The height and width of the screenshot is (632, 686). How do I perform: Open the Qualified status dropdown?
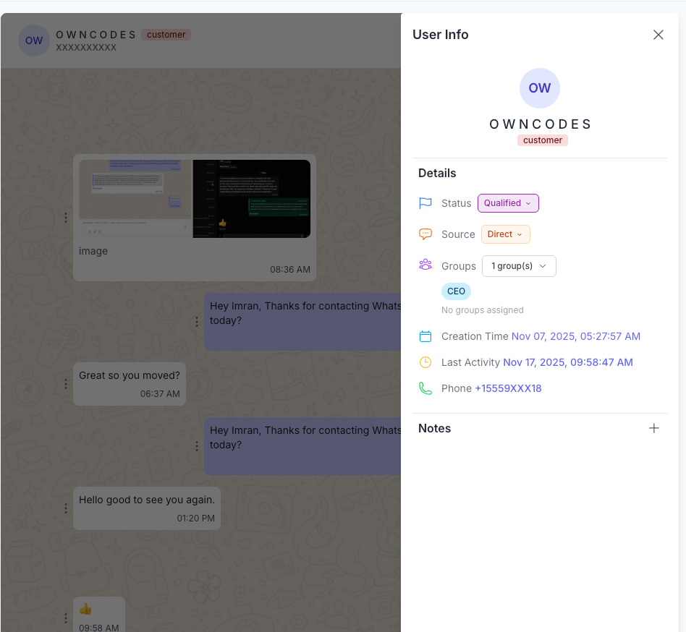pyautogui.click(x=508, y=203)
